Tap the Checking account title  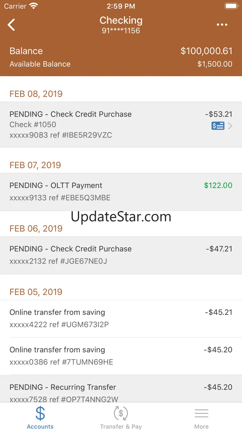(x=121, y=21)
